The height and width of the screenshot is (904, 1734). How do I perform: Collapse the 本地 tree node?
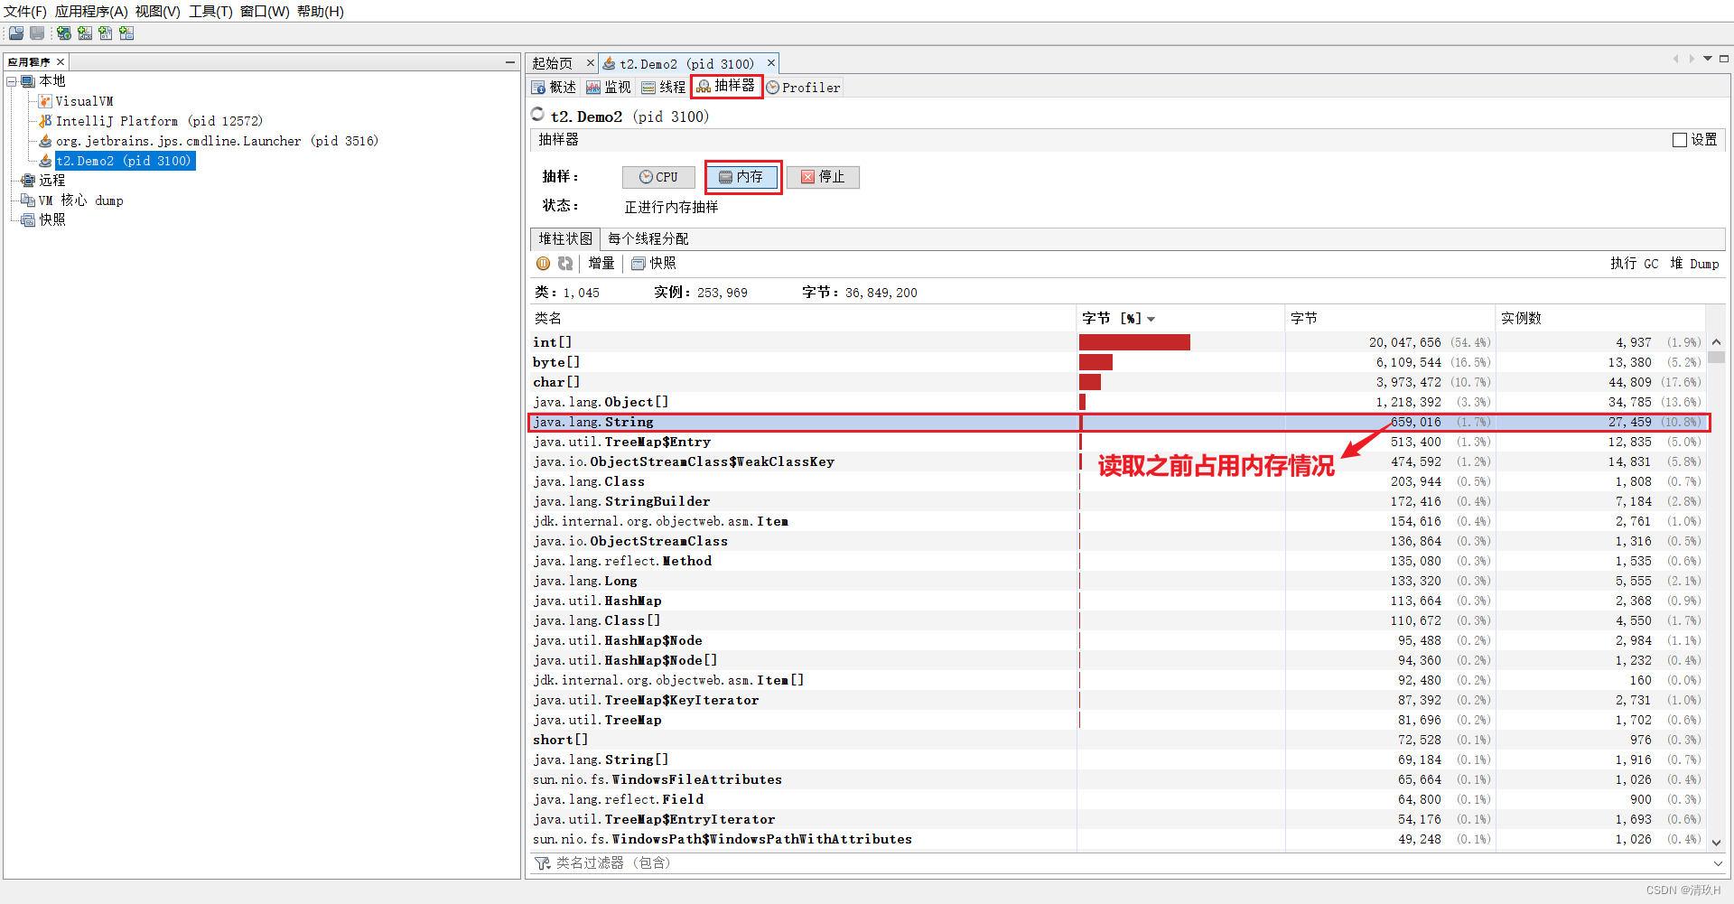[x=12, y=81]
